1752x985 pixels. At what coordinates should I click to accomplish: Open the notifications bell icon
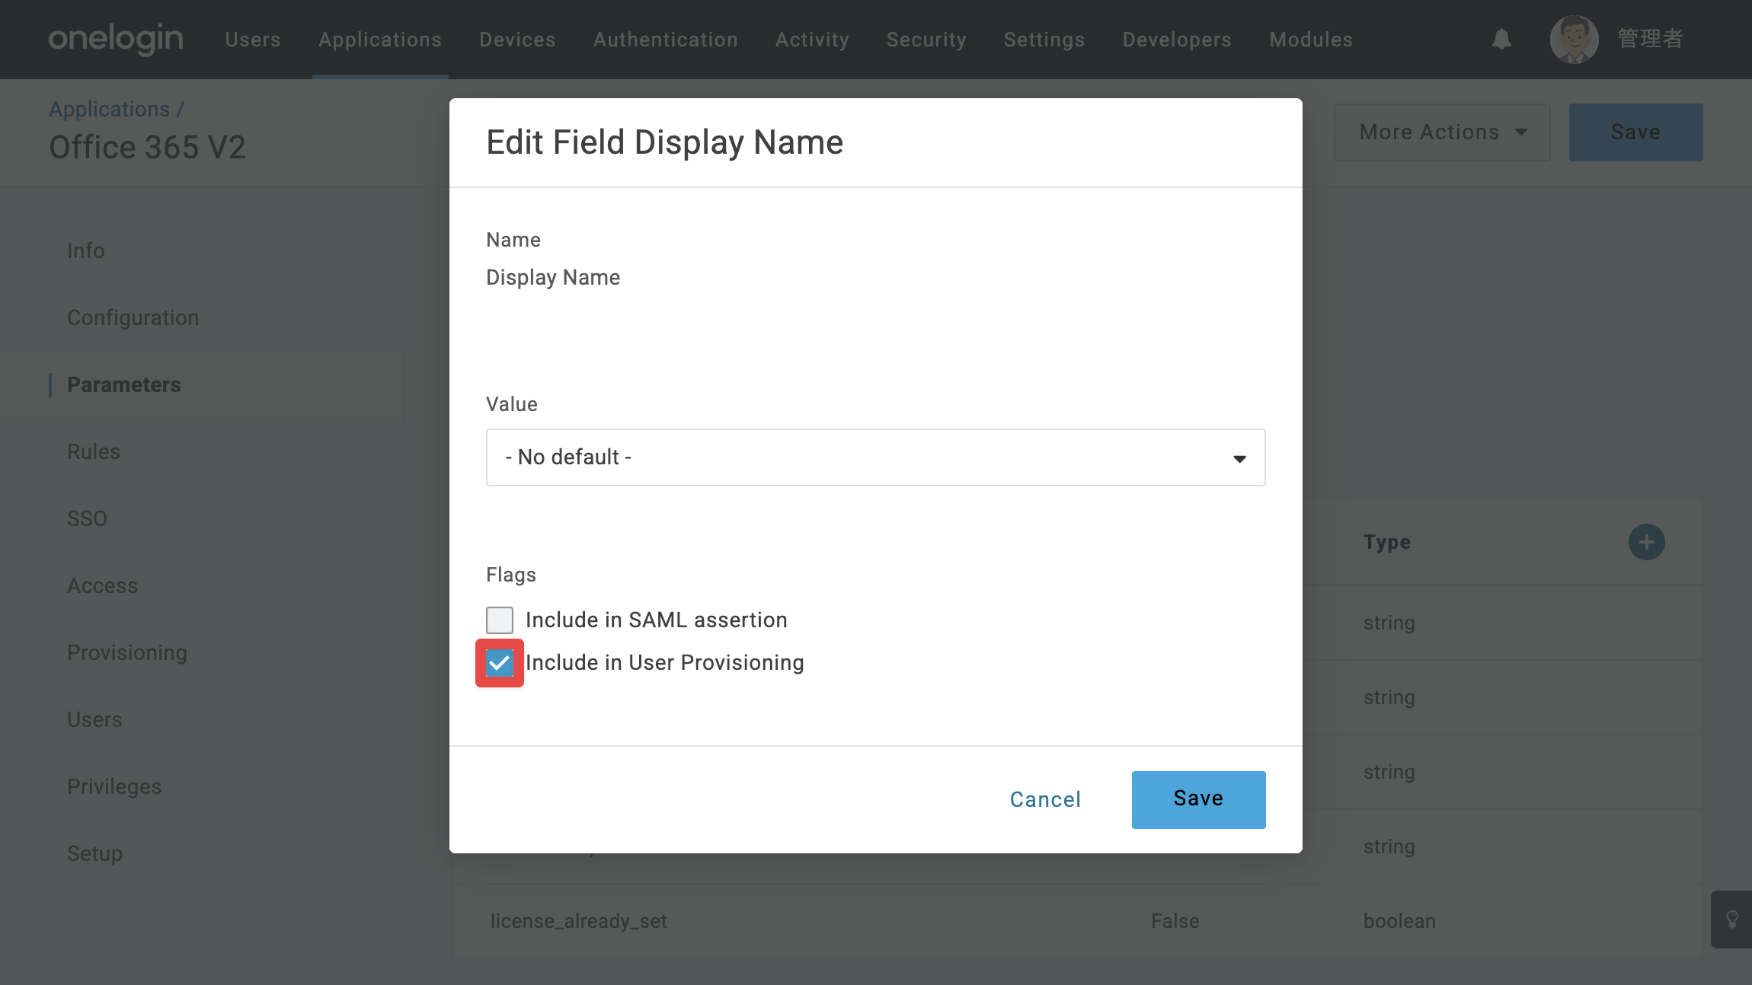(1501, 40)
